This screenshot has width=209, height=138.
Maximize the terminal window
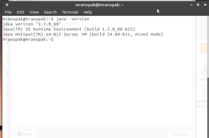(x=198, y=5)
